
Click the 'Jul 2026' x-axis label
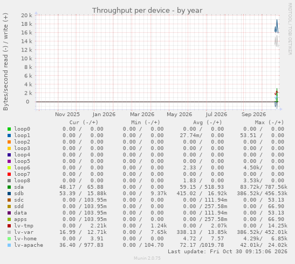click(x=216, y=115)
